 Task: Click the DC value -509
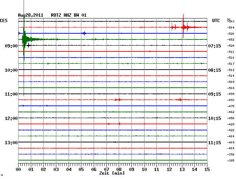coord(231,82)
